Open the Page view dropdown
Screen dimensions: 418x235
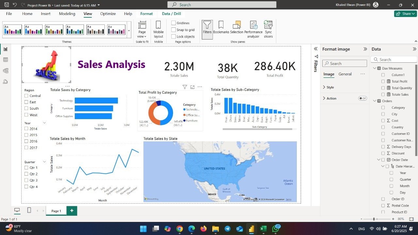pos(142,29)
